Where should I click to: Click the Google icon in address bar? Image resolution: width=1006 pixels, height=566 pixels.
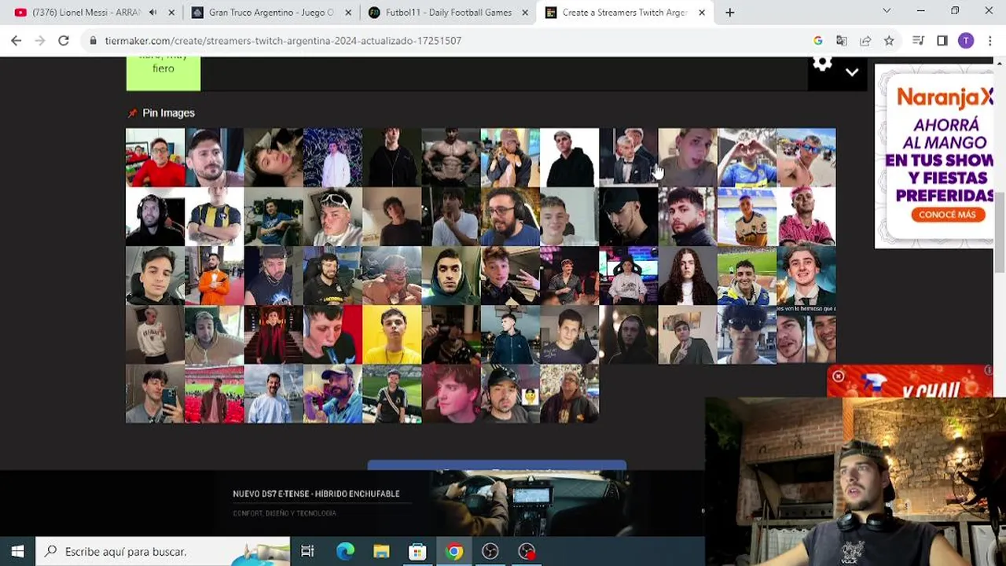[x=818, y=41]
